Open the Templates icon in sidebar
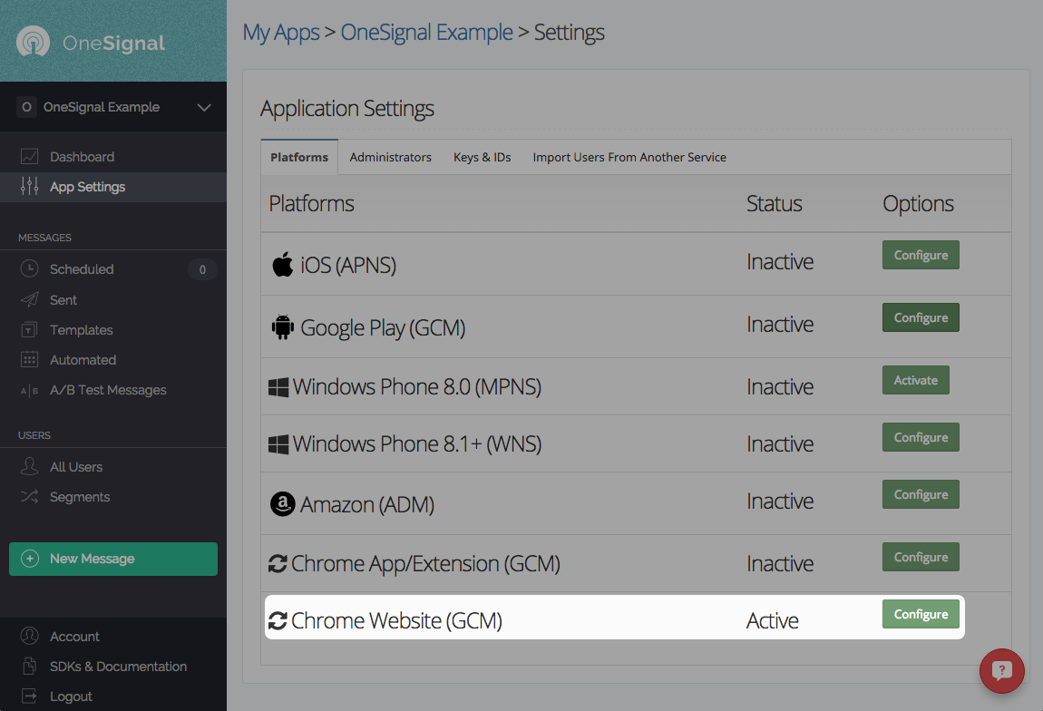 coord(30,330)
